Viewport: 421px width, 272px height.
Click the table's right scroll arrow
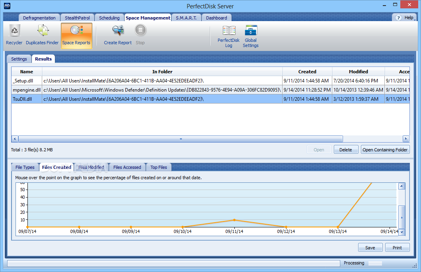coord(406,139)
